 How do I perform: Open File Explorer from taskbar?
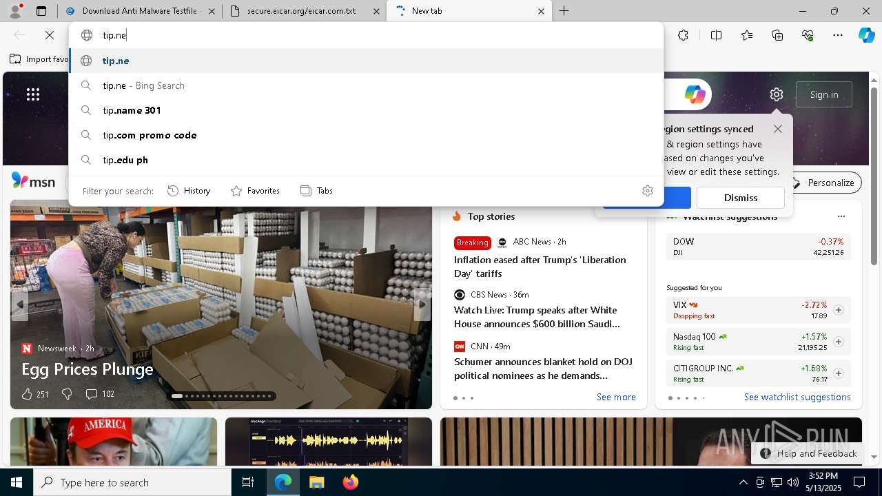[x=316, y=482]
